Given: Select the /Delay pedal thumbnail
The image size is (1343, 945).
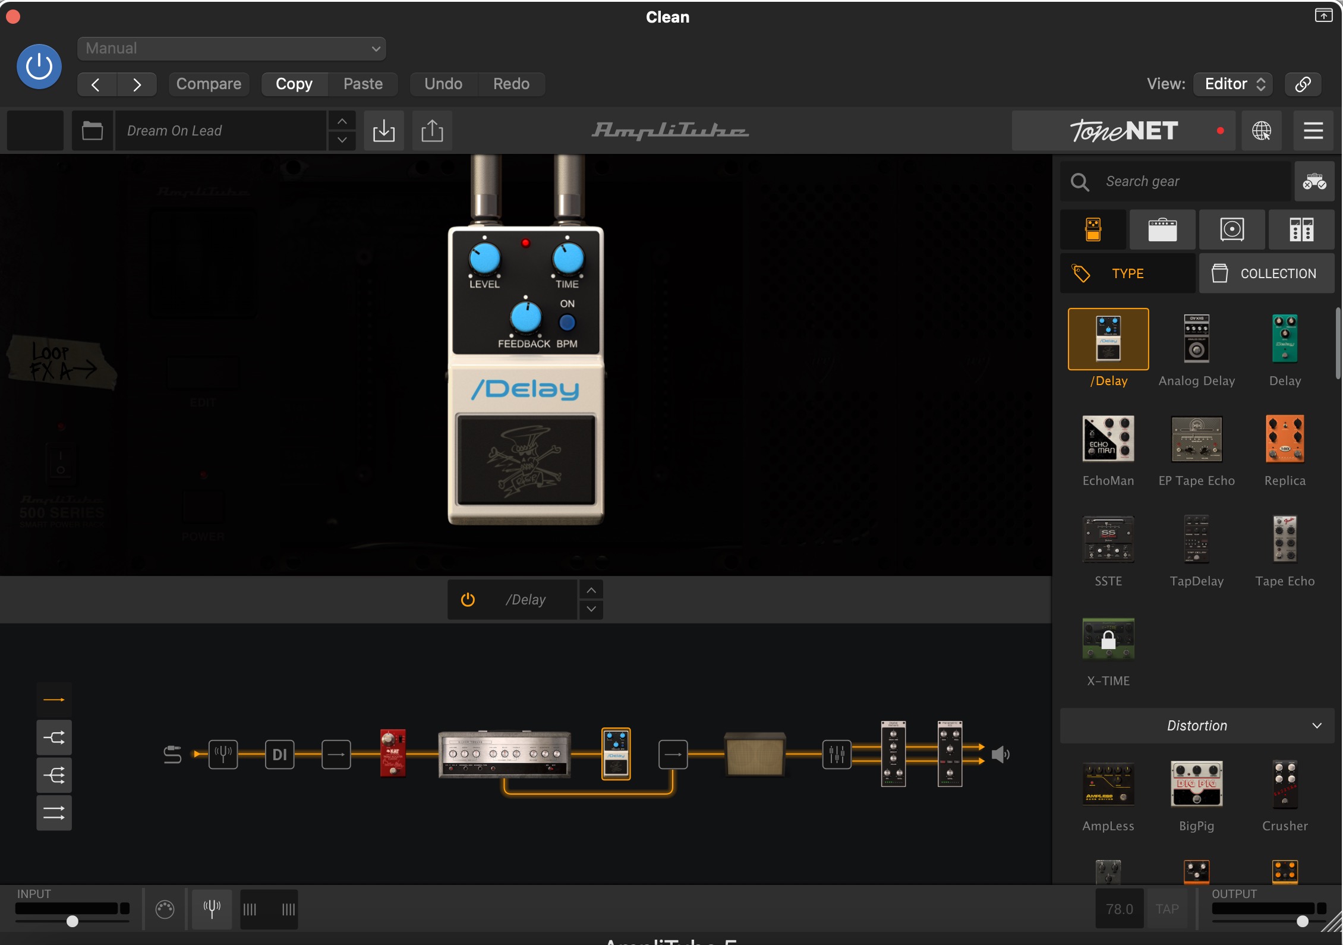Looking at the screenshot, I should 1108,339.
